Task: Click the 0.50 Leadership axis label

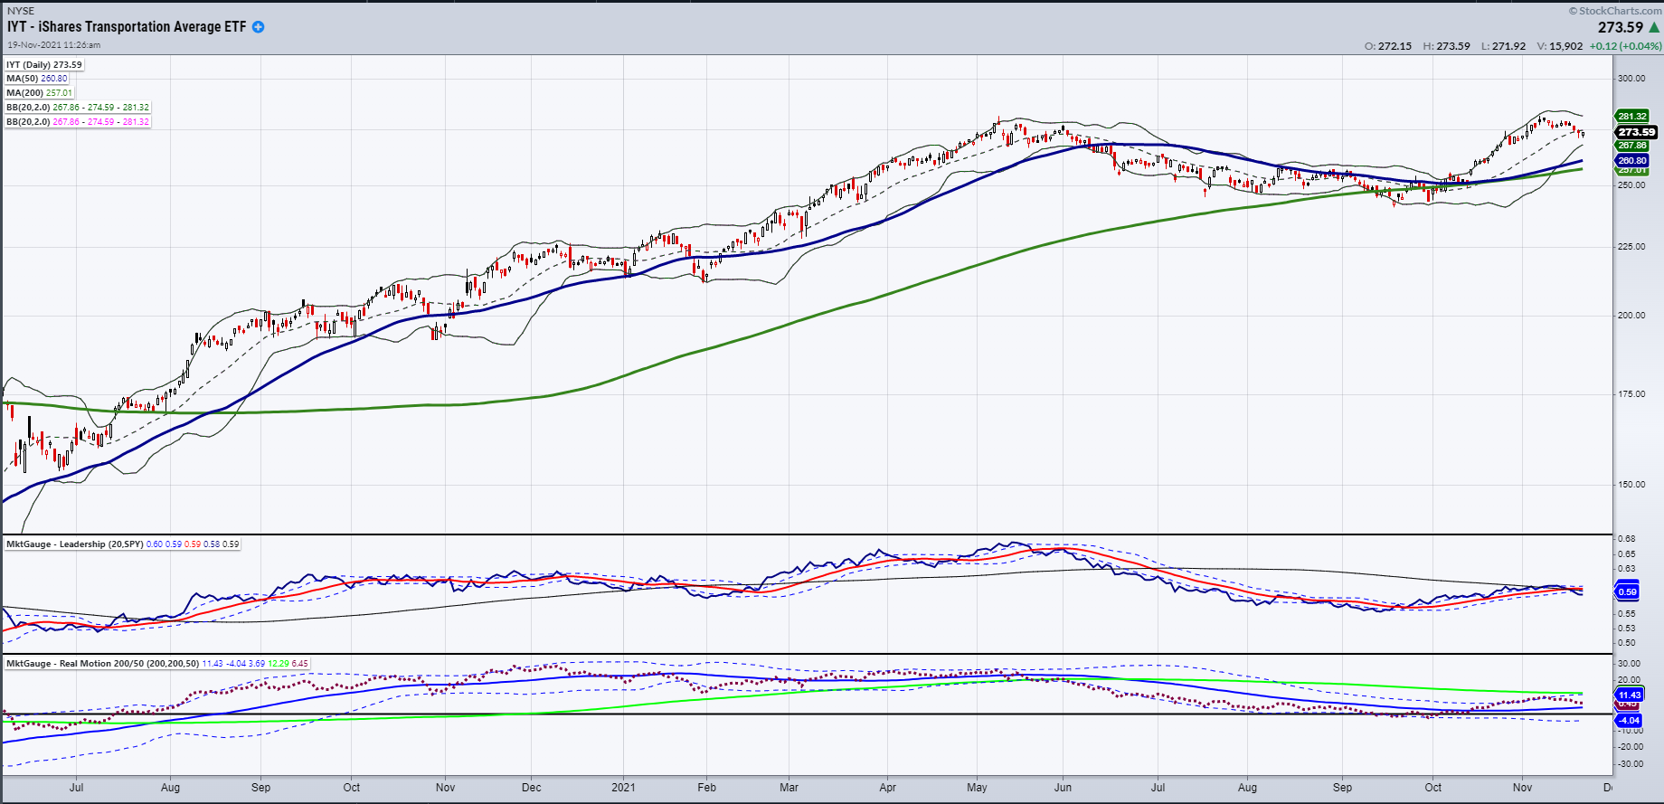Action: pyautogui.click(x=1626, y=643)
